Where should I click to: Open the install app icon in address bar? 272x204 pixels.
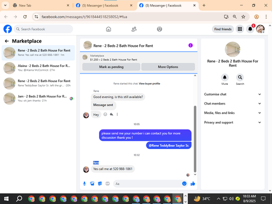(x=226, y=17)
